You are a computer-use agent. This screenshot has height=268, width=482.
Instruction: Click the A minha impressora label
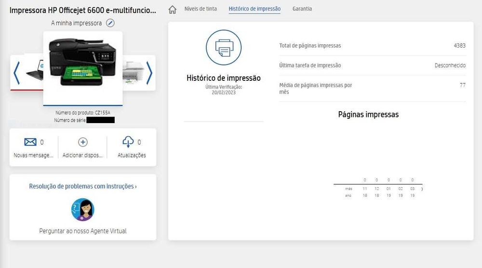tap(76, 23)
